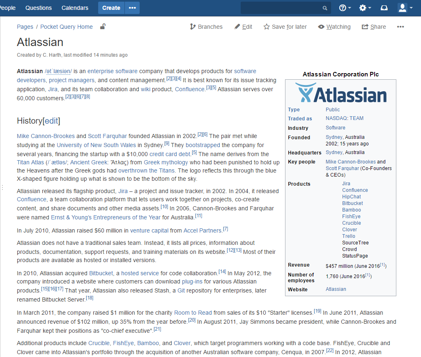
Task: Click the Greek mythology link
Action: tap(166, 163)
